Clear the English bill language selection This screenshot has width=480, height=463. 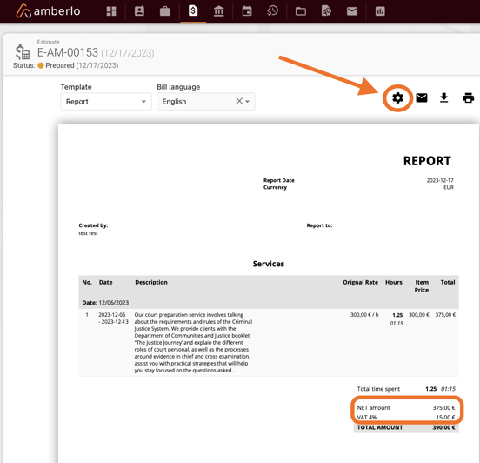click(239, 101)
